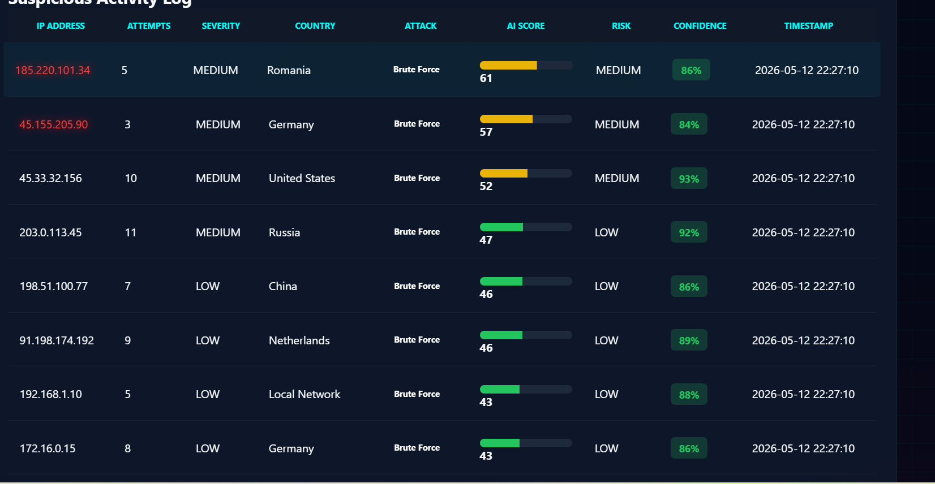Click the IP ADDRESS column header
This screenshot has width=935, height=484.
61,26
